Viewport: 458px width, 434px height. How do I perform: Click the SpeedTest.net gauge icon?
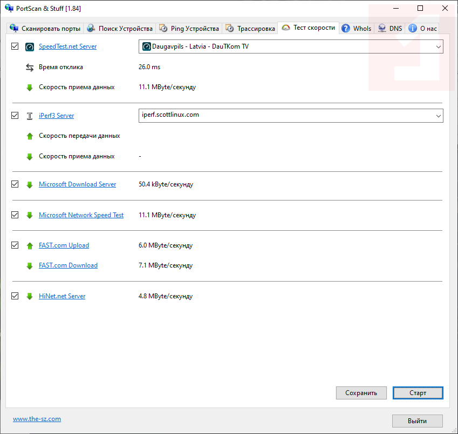30,47
